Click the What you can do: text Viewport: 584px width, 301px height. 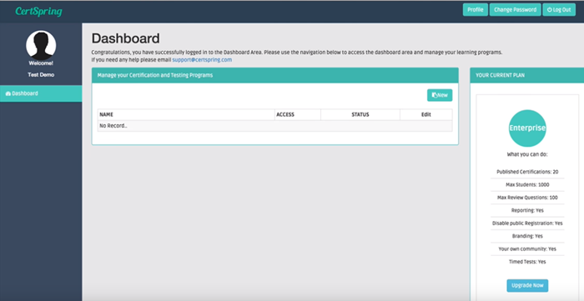[527, 154]
